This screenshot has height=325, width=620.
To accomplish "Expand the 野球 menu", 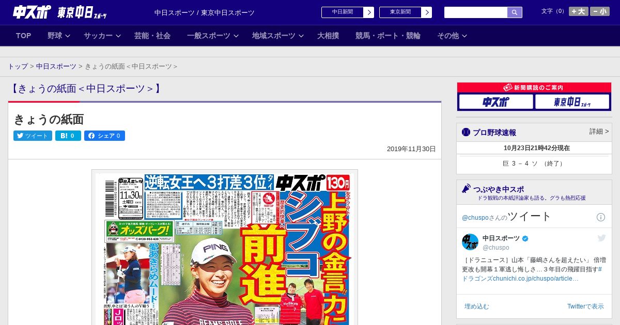I will pyautogui.click(x=58, y=36).
